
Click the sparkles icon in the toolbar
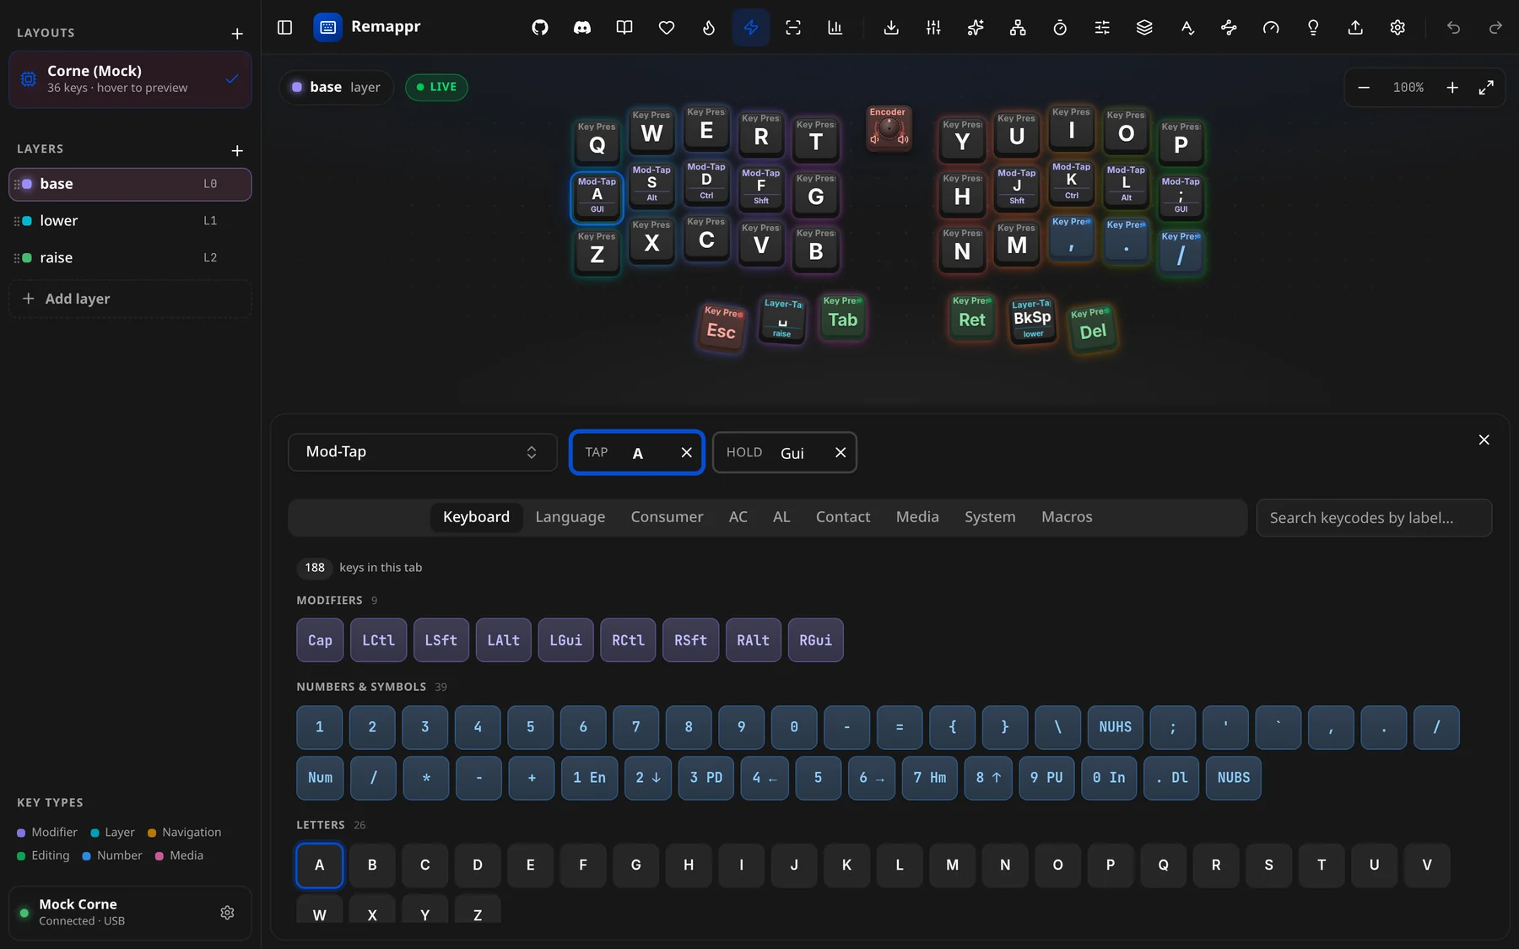point(976,28)
